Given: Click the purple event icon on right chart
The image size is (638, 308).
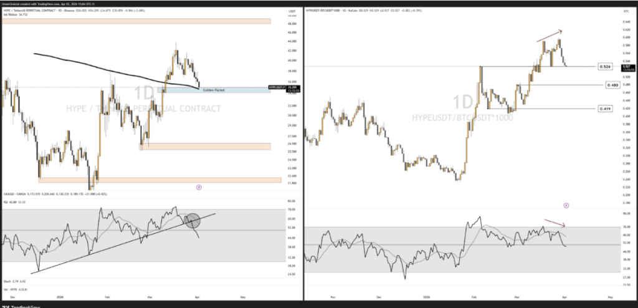Looking at the screenshot, I should (x=566, y=205).
